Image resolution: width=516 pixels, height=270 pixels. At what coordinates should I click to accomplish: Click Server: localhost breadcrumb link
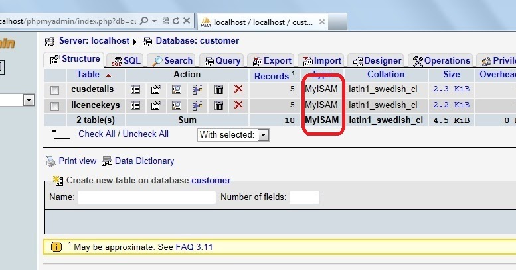(94, 41)
